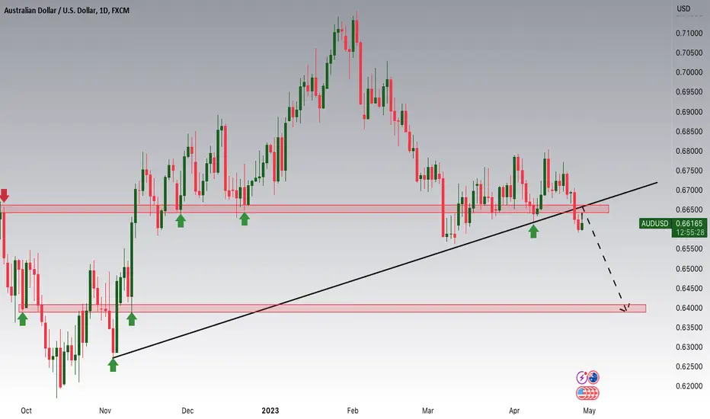Viewport: 710px width, 419px height.
Task: Click the 0.65500 price axis label
Action: pos(689,248)
